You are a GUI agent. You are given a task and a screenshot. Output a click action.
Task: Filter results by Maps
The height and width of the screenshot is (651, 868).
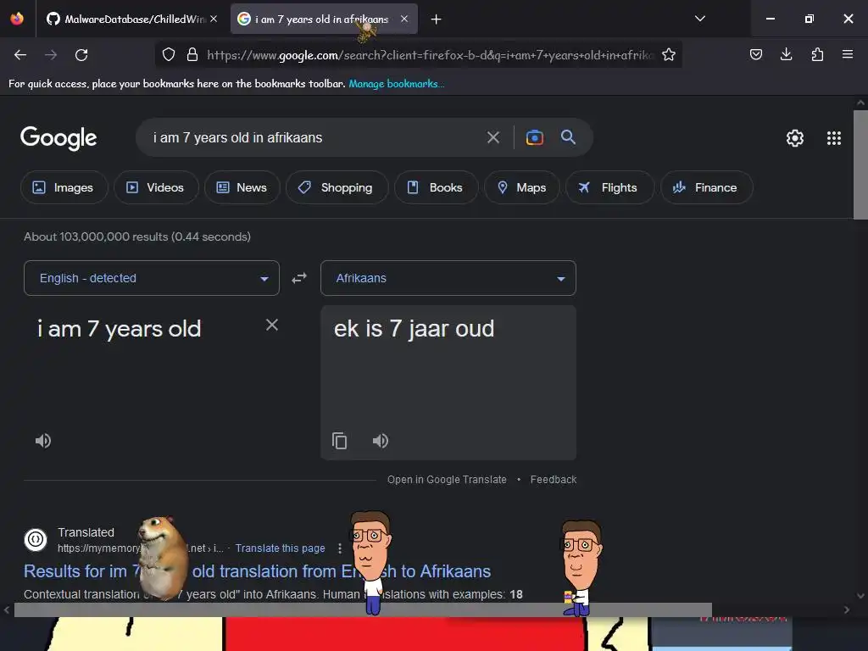pyautogui.click(x=521, y=187)
